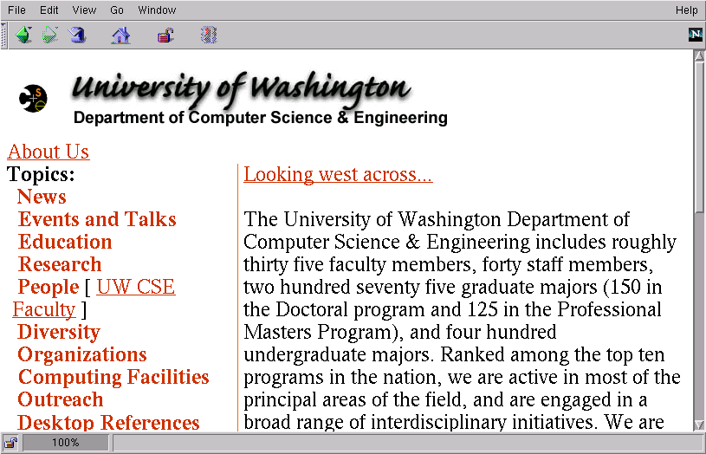706x454 pixels.
Task: Click the status bar security lock icon
Action: click(10, 442)
